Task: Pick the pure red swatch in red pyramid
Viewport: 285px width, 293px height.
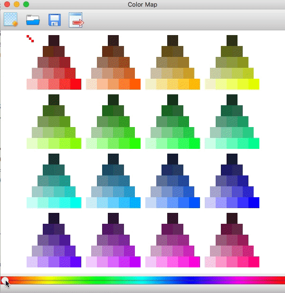Action: point(76,84)
